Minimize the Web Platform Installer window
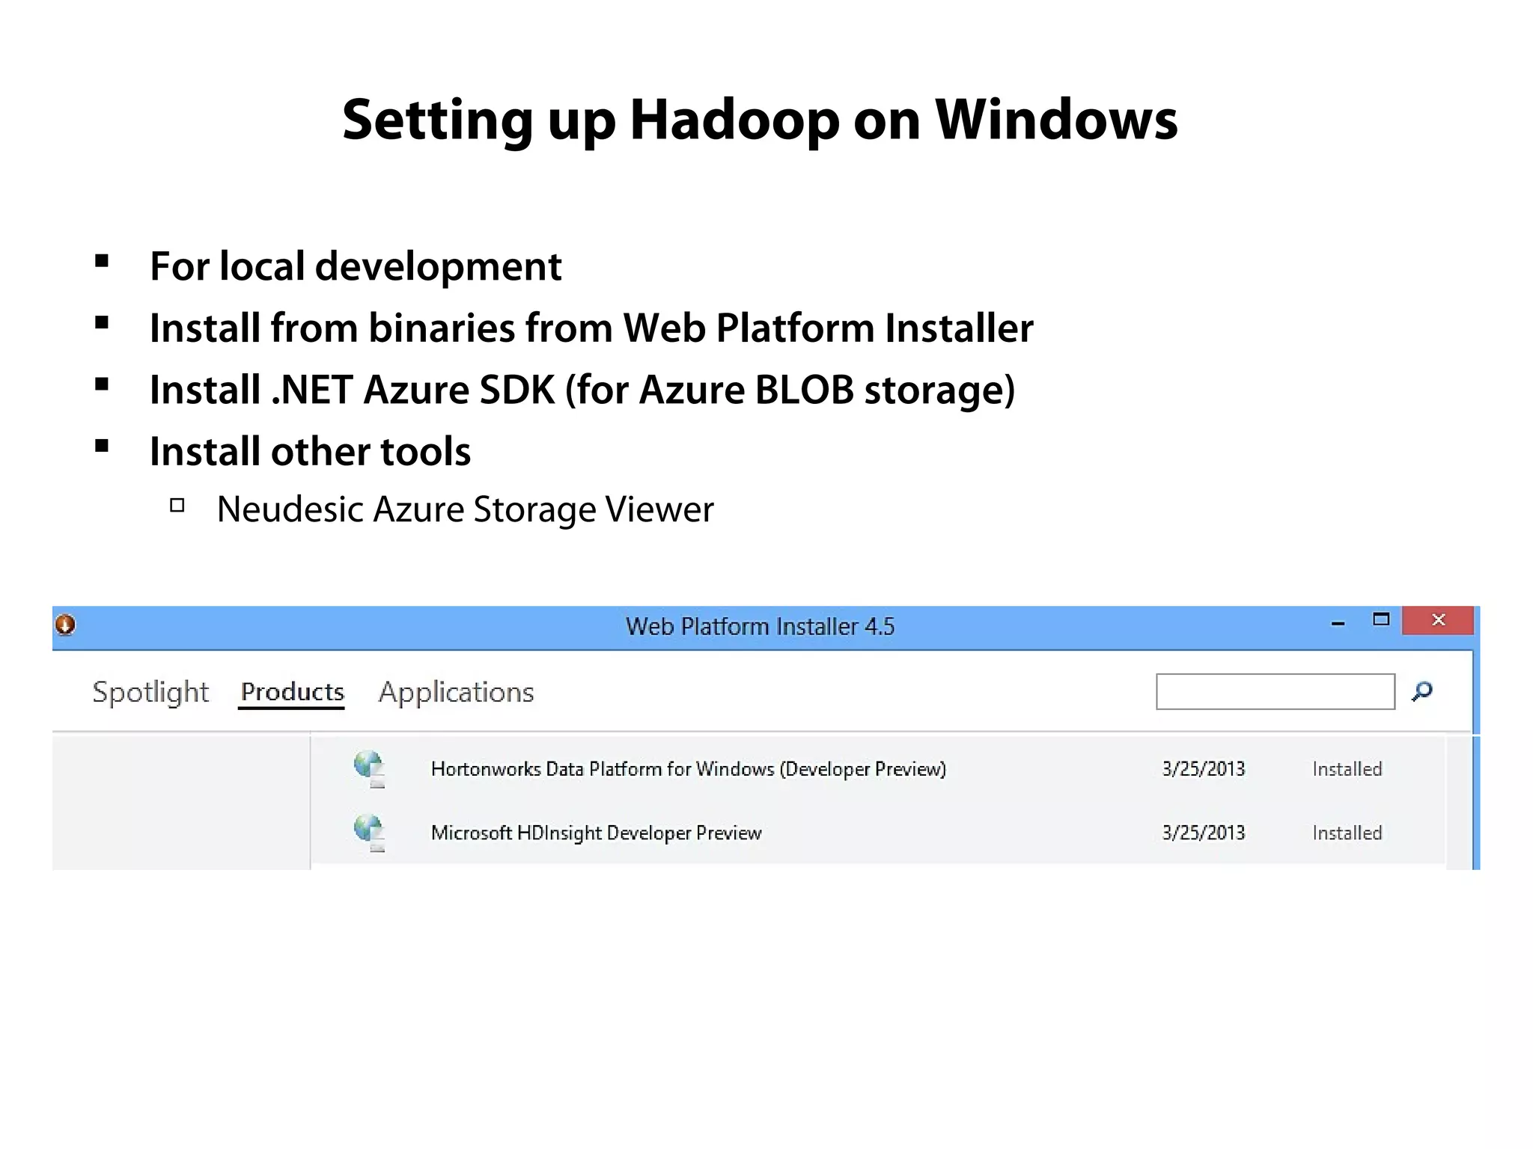 tap(1338, 622)
